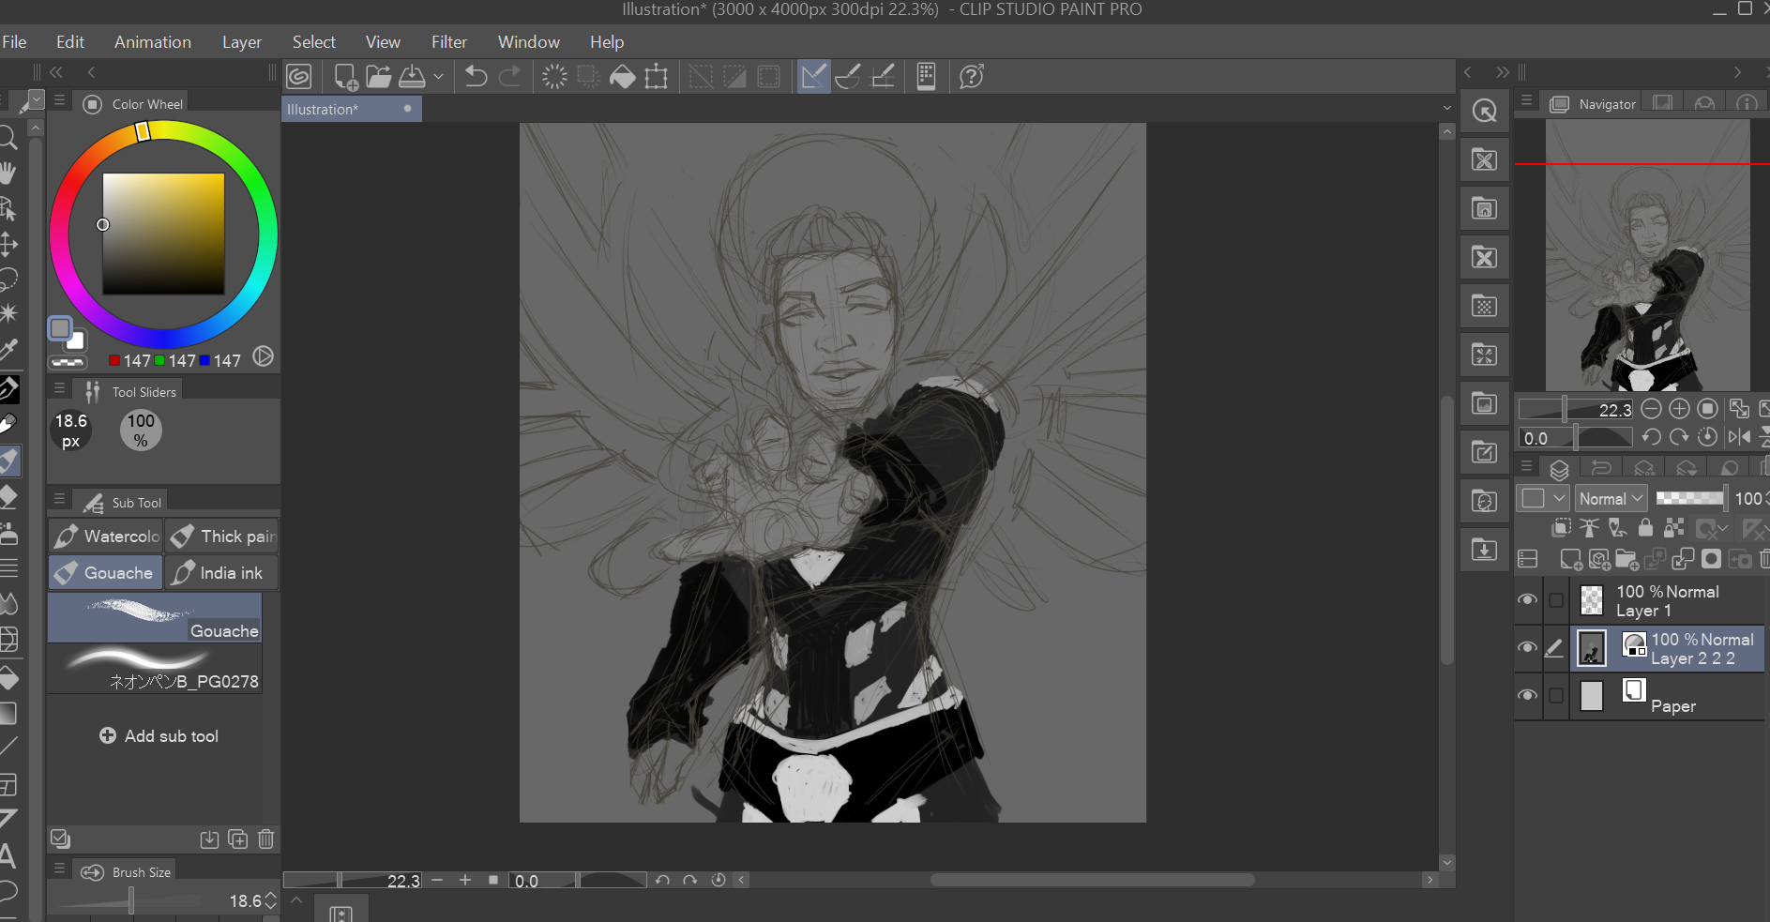Viewport: 1770px width, 922px height.
Task: Open CLIP STUDIO launcher icon
Action: (x=299, y=77)
